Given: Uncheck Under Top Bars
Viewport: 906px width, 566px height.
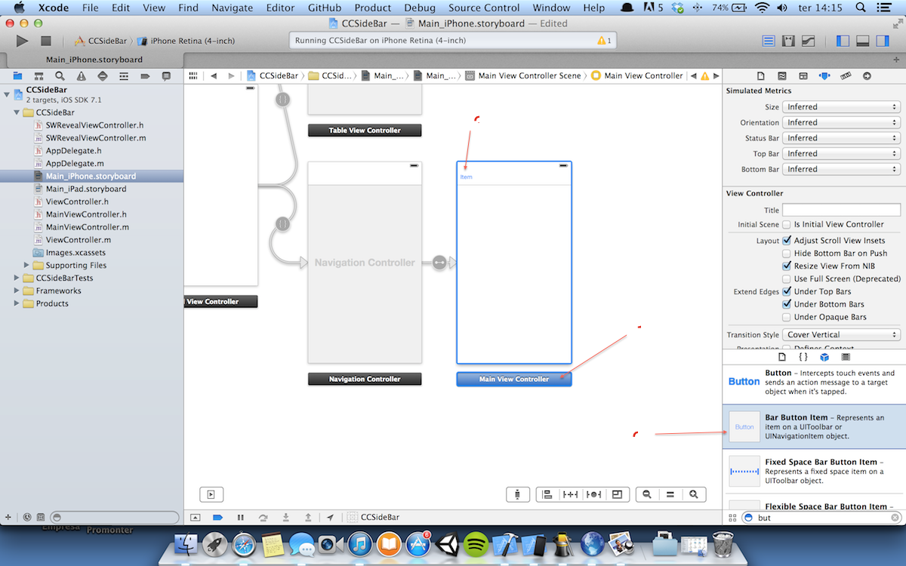Looking at the screenshot, I should 787,291.
